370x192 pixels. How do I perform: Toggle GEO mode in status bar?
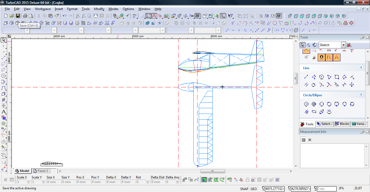pos(254,189)
